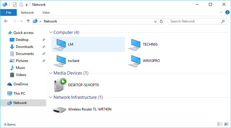
Task: Refresh the Network view
Action: [161, 21]
